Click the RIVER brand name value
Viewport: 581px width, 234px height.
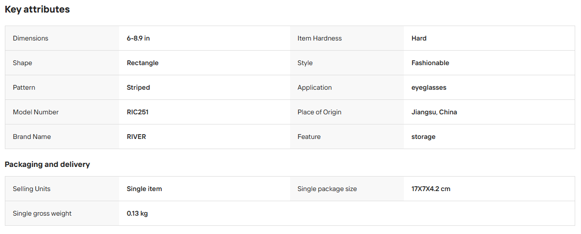pyautogui.click(x=136, y=137)
